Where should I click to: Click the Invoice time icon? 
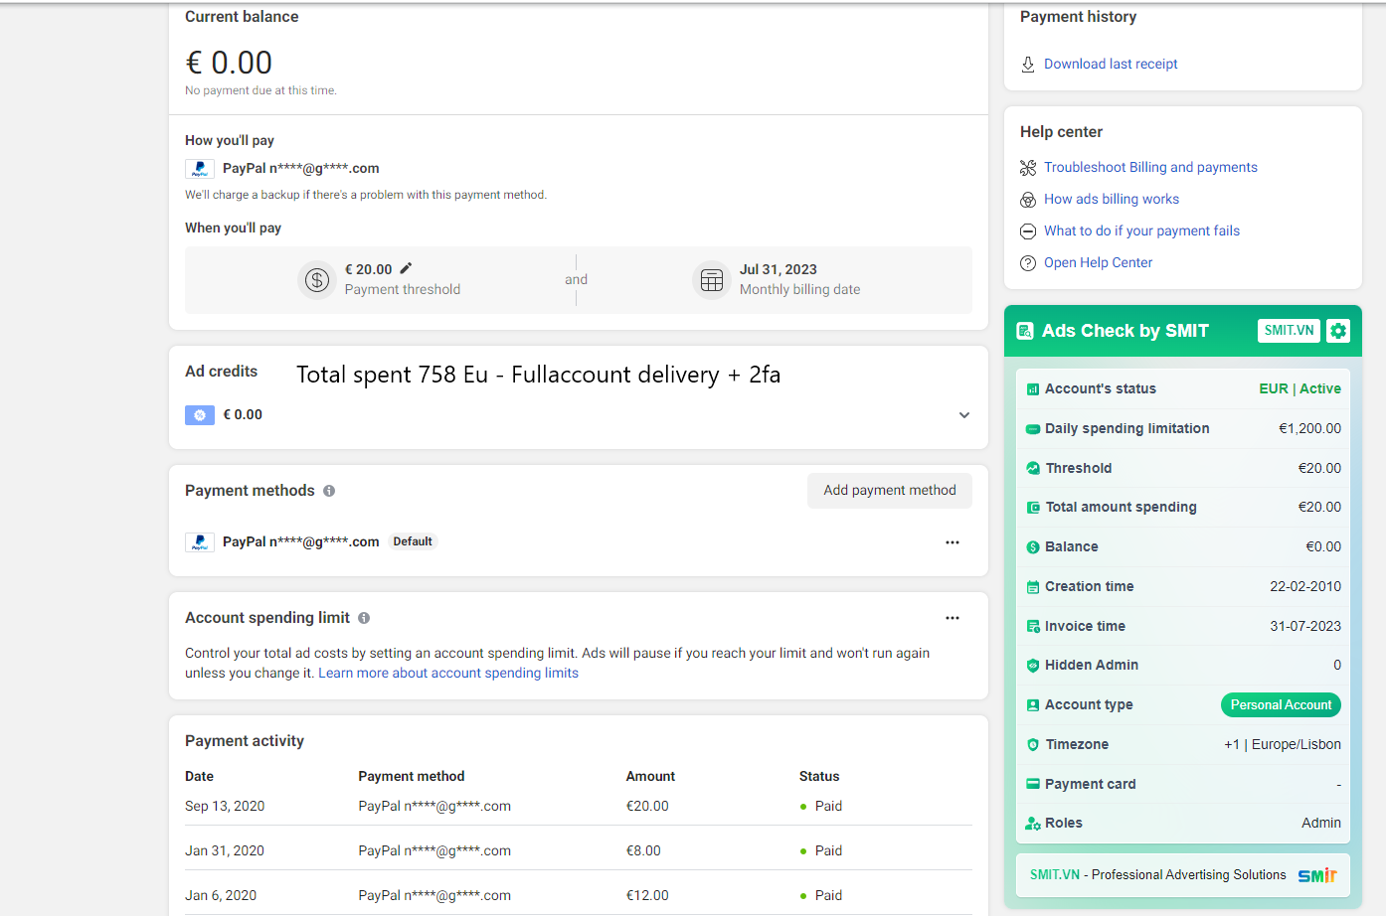click(x=1033, y=627)
